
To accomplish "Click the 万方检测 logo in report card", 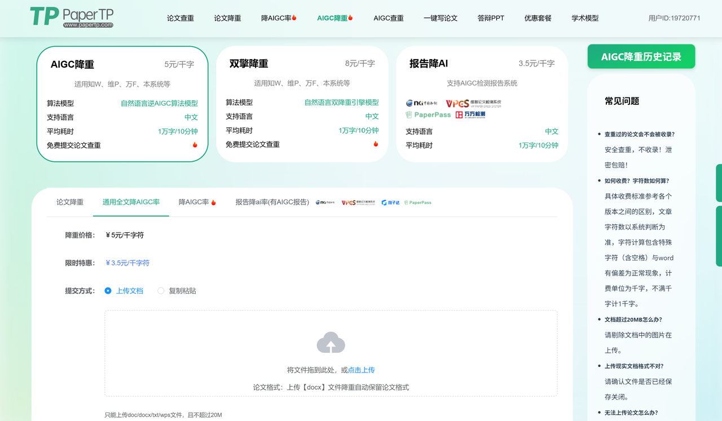I will point(470,114).
